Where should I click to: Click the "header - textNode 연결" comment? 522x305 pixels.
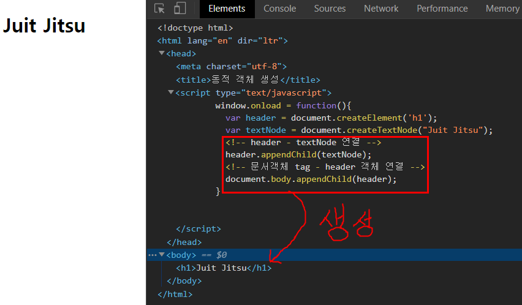click(x=303, y=142)
